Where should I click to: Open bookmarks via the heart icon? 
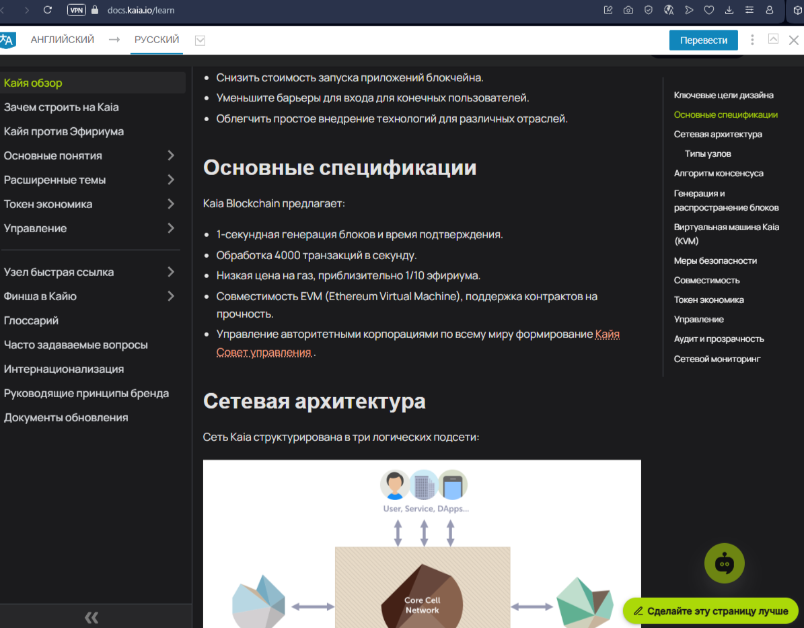708,9
